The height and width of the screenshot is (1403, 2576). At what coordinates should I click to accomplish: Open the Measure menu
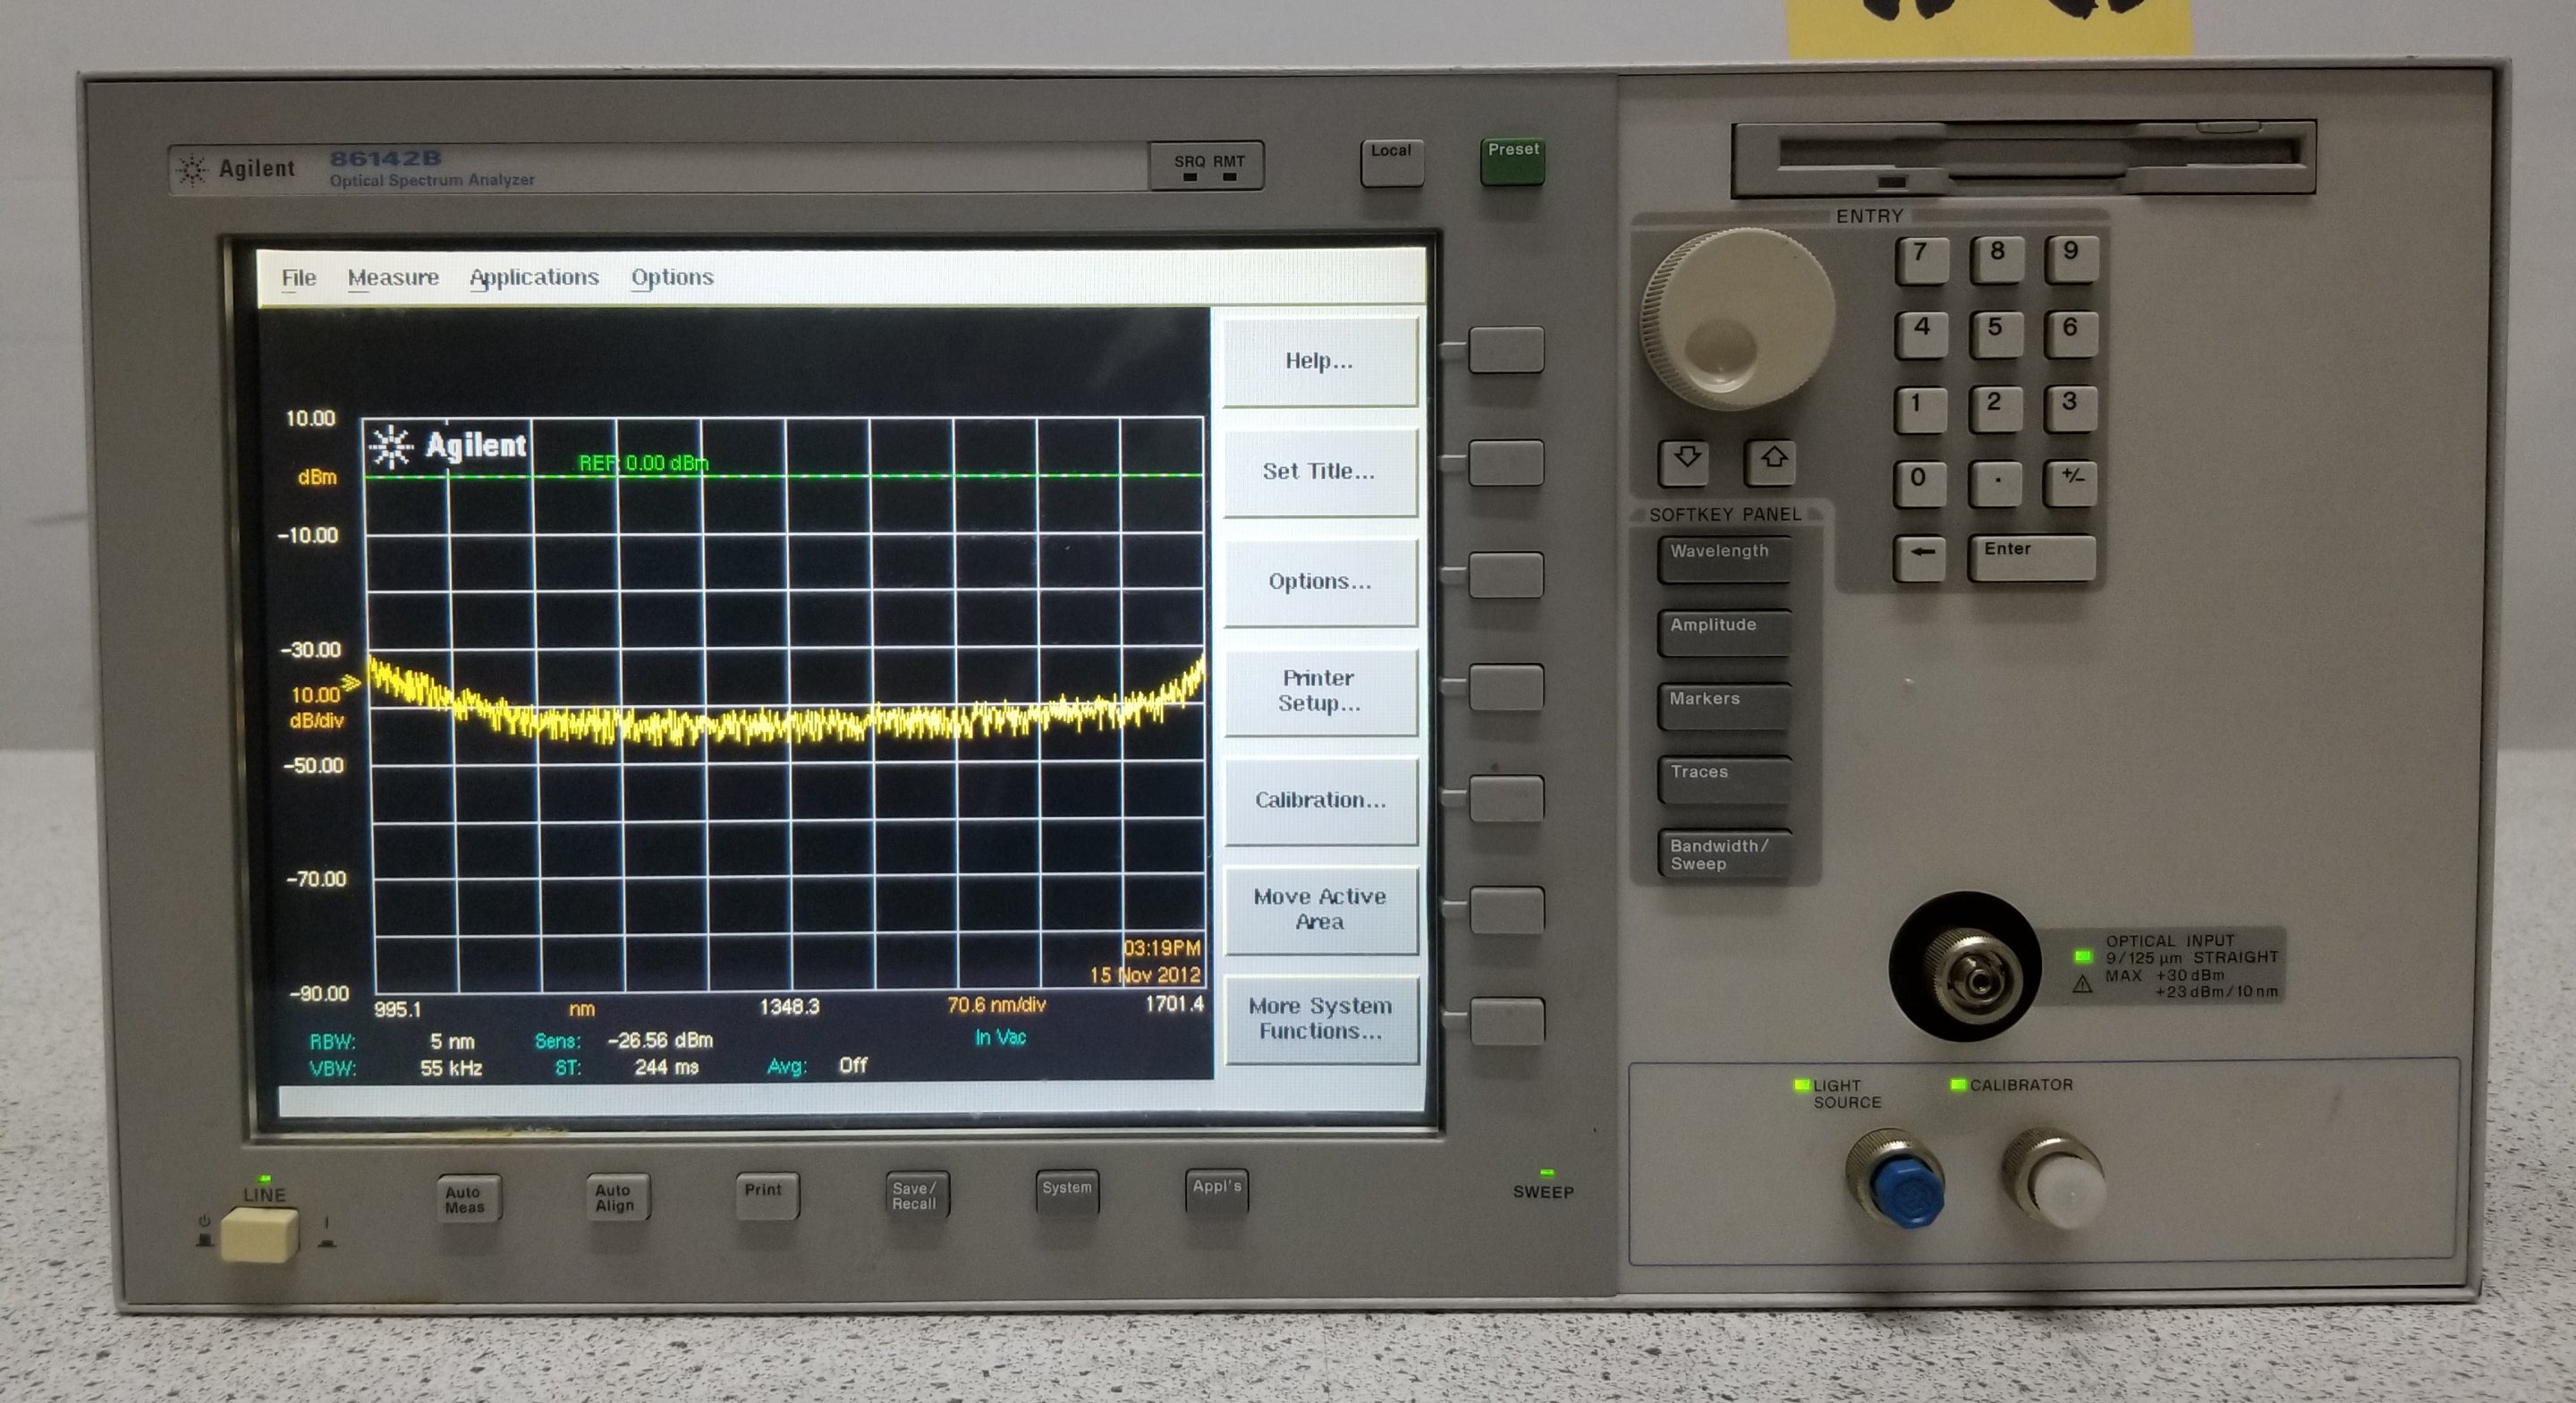click(x=393, y=277)
